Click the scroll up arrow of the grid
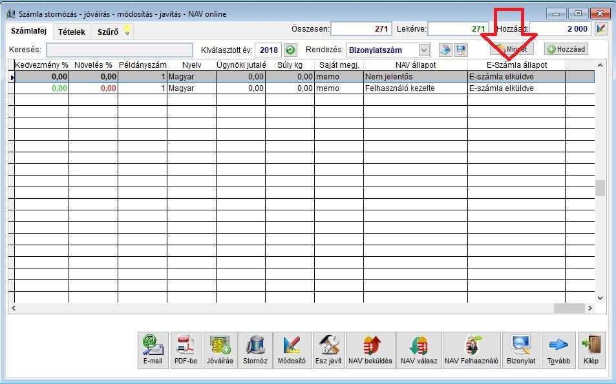This screenshot has width=616, height=384. (600, 65)
